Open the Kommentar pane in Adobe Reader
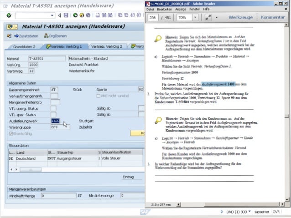Image resolution: width=291 pixels, height=218 pixels. pos(273,17)
